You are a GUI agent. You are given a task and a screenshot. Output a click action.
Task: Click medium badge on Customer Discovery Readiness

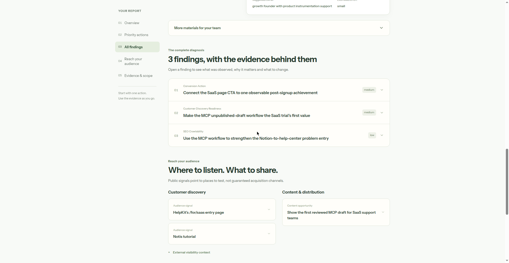pos(369,112)
